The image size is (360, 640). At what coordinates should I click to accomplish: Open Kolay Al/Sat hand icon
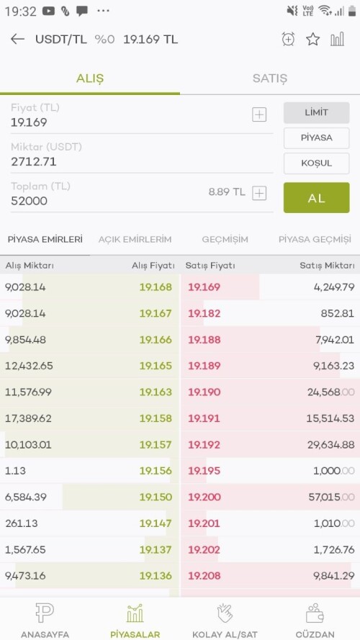(x=225, y=613)
